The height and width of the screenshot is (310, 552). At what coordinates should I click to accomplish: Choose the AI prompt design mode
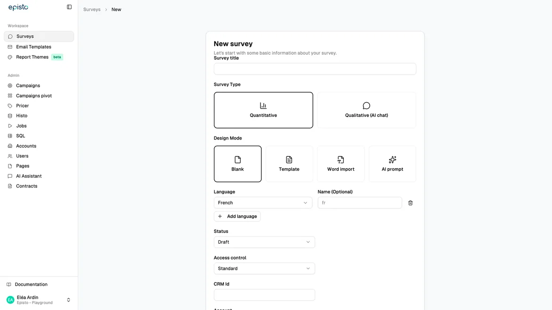(392, 164)
